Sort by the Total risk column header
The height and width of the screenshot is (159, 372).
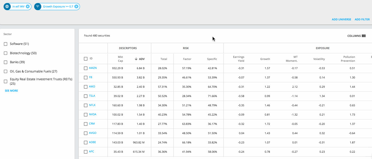(x=164, y=59)
